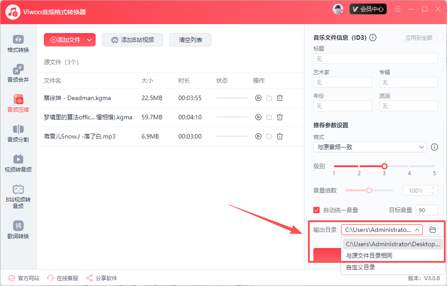Screen dimensions: 447x286
Task: Click the info icon beside format dropdown
Action: tap(434, 147)
